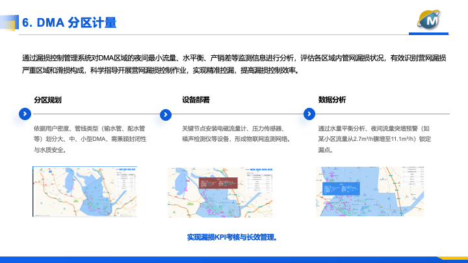This screenshot has width=468, height=263.
Task: Click the blue text 实现漏损KPI考核与长效管理
Action: point(232,237)
